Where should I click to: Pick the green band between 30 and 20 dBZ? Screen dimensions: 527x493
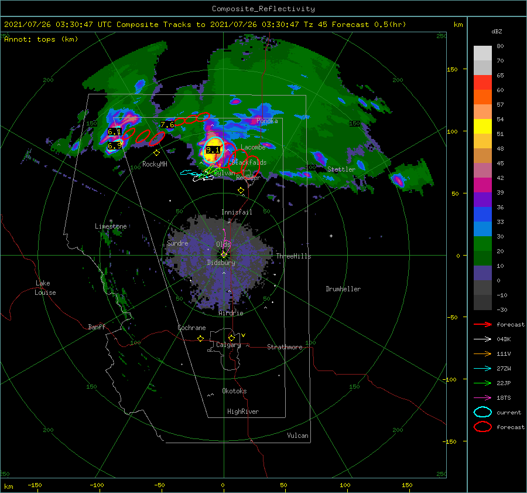pyautogui.click(x=482, y=244)
